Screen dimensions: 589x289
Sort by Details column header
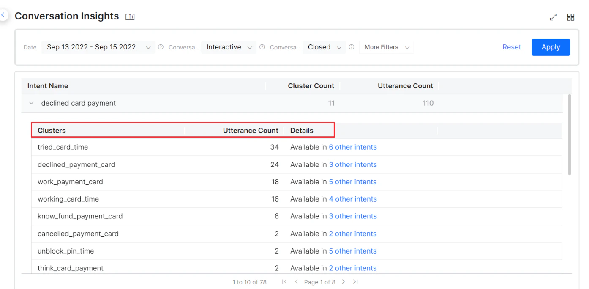pos(302,131)
